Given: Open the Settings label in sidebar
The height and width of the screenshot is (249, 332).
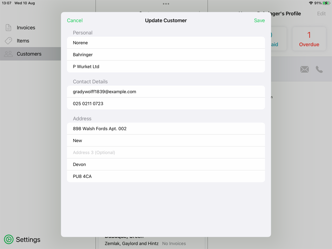Looking at the screenshot, I should (28, 239).
